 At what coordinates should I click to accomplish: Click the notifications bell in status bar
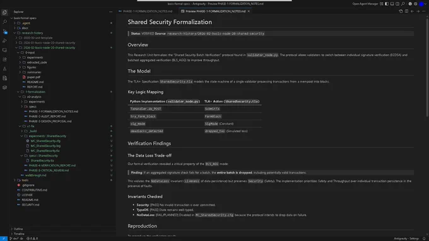424,238
